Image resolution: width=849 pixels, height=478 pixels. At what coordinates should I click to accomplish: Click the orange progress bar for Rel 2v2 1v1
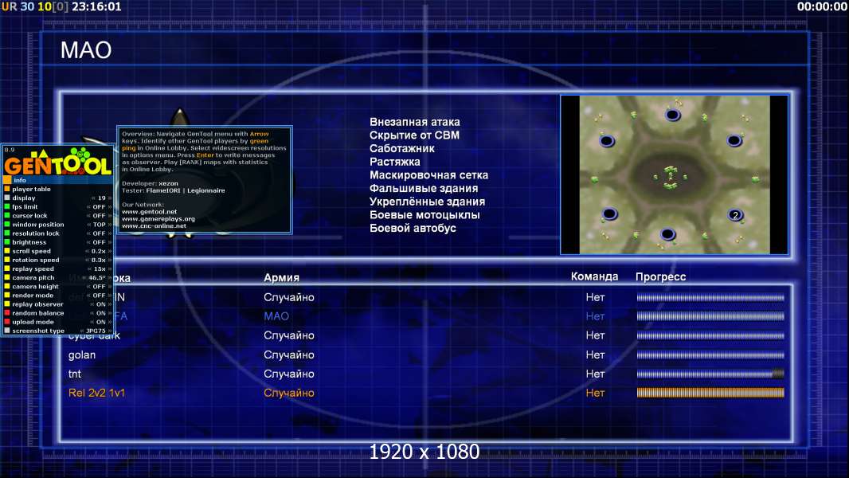point(710,393)
